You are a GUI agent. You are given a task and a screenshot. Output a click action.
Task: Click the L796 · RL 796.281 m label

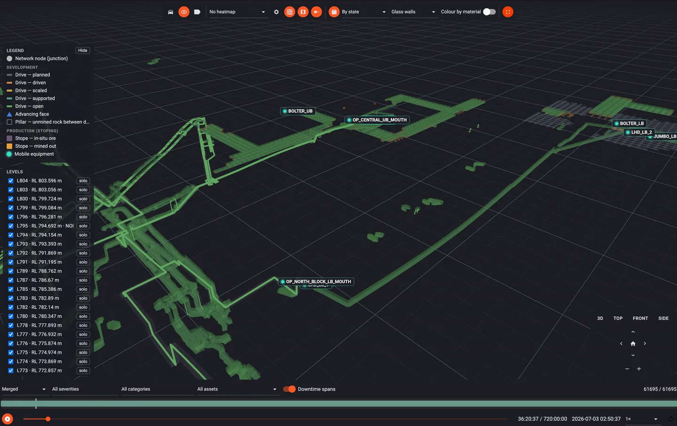point(39,217)
